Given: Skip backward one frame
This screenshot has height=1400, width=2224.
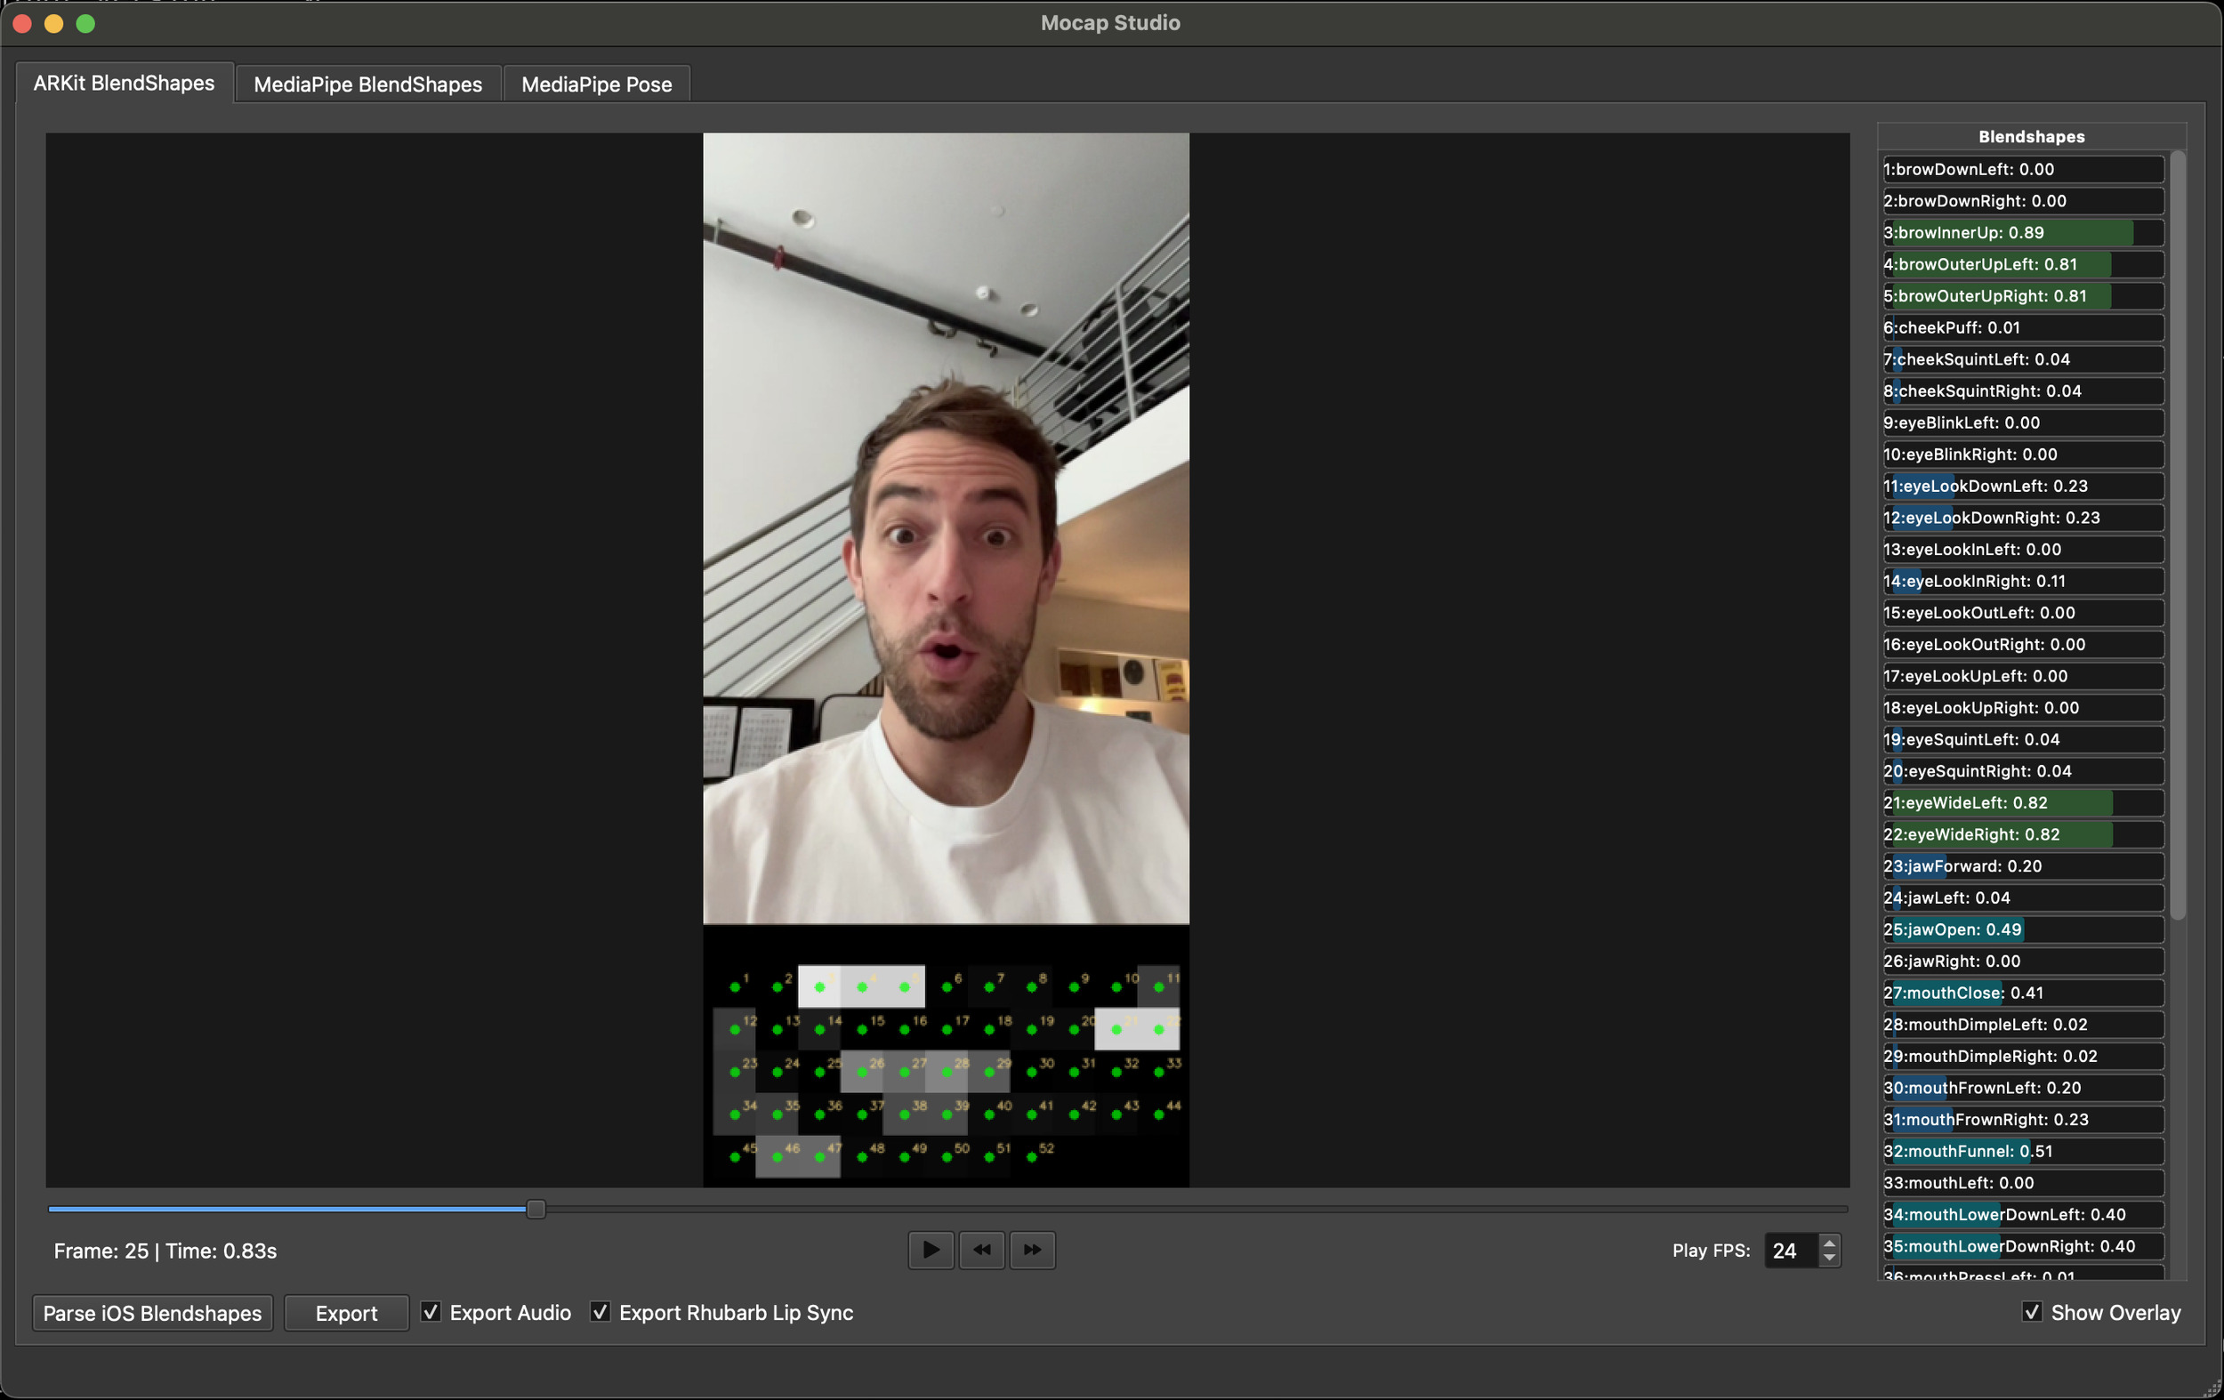Looking at the screenshot, I should pos(982,1250).
